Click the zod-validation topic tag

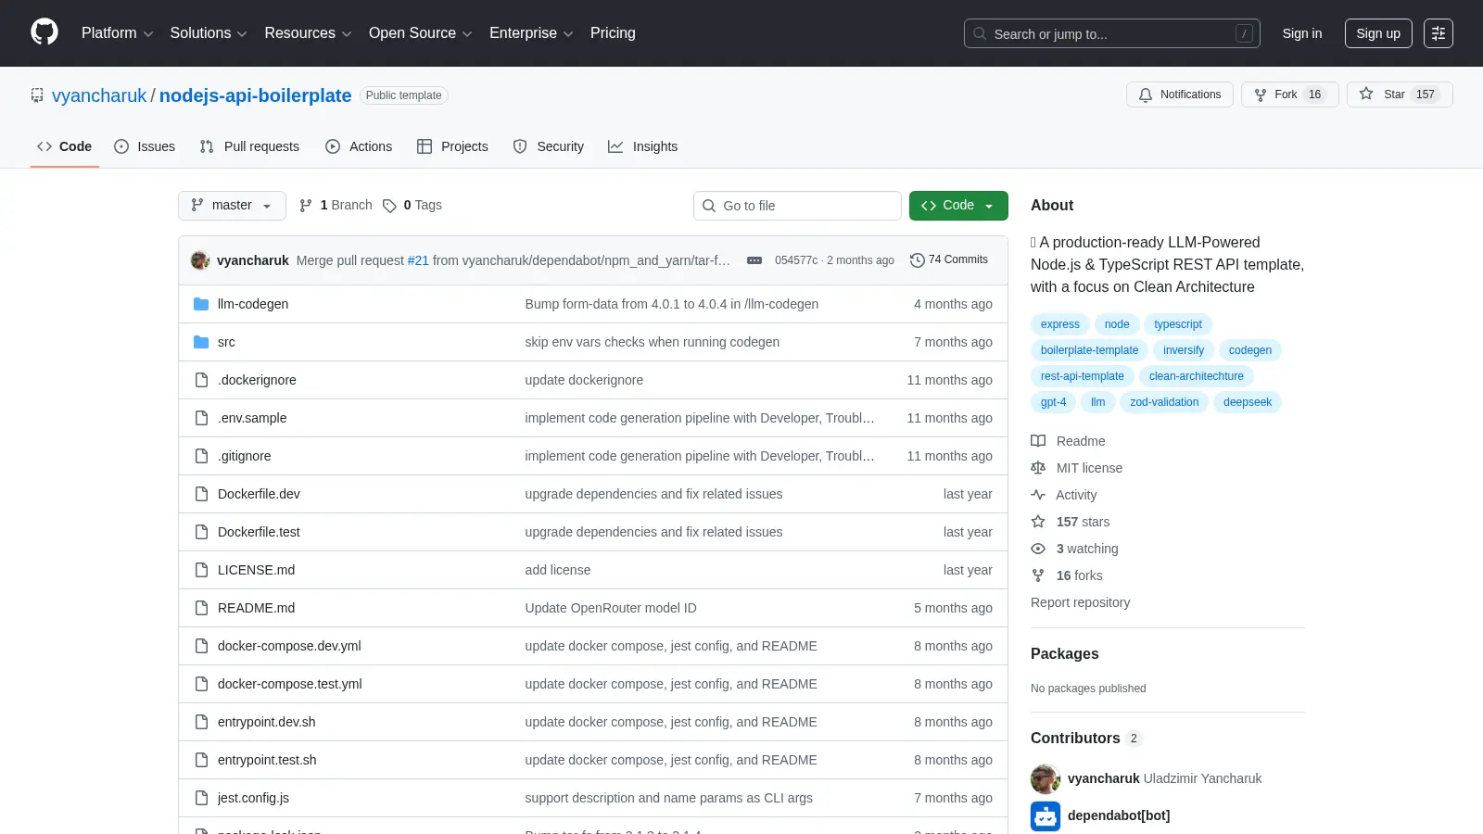click(x=1164, y=402)
